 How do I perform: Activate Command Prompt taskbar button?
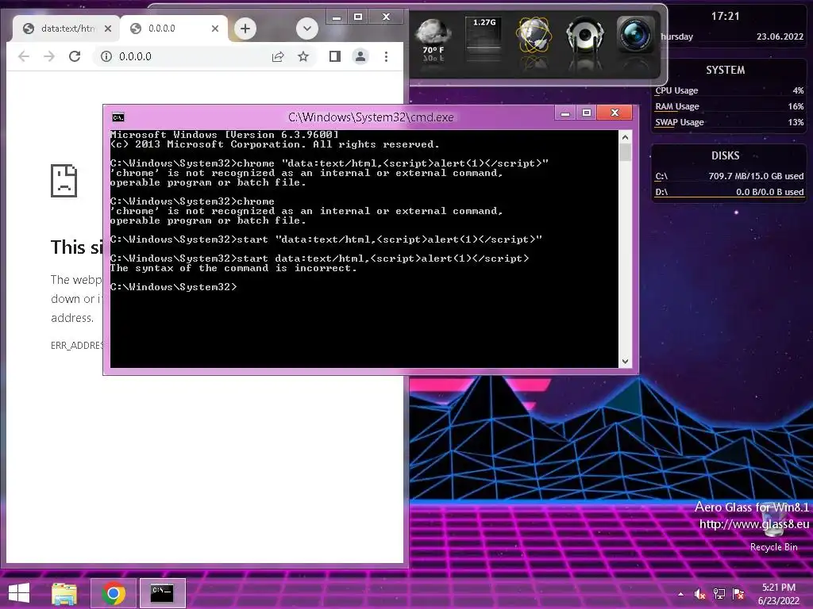(x=162, y=593)
